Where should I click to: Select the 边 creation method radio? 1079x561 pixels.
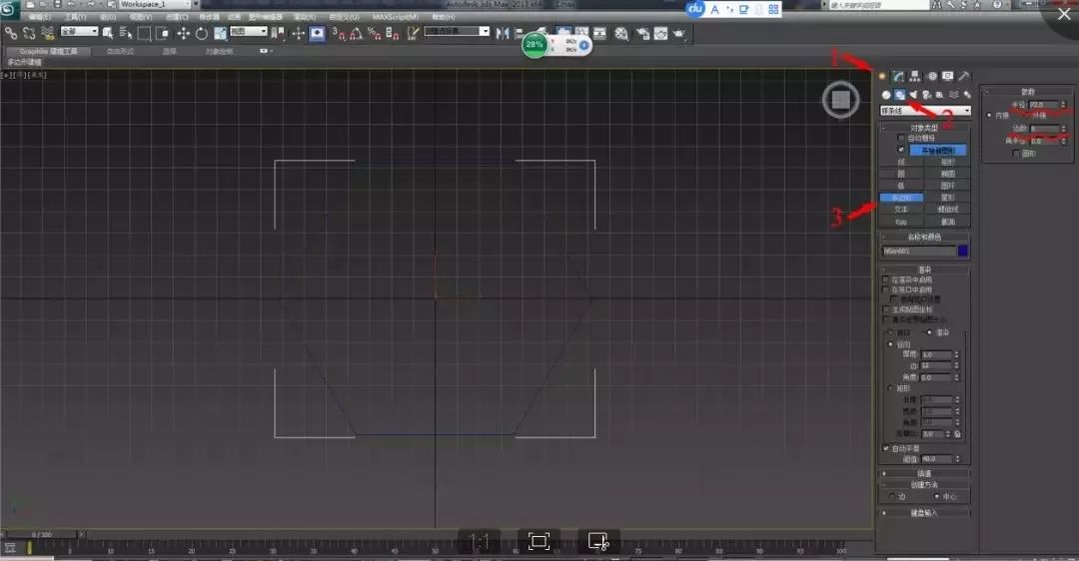892,496
